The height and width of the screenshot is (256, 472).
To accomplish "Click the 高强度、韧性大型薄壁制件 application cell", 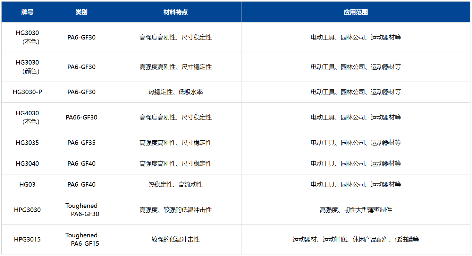I will click(x=356, y=210).
